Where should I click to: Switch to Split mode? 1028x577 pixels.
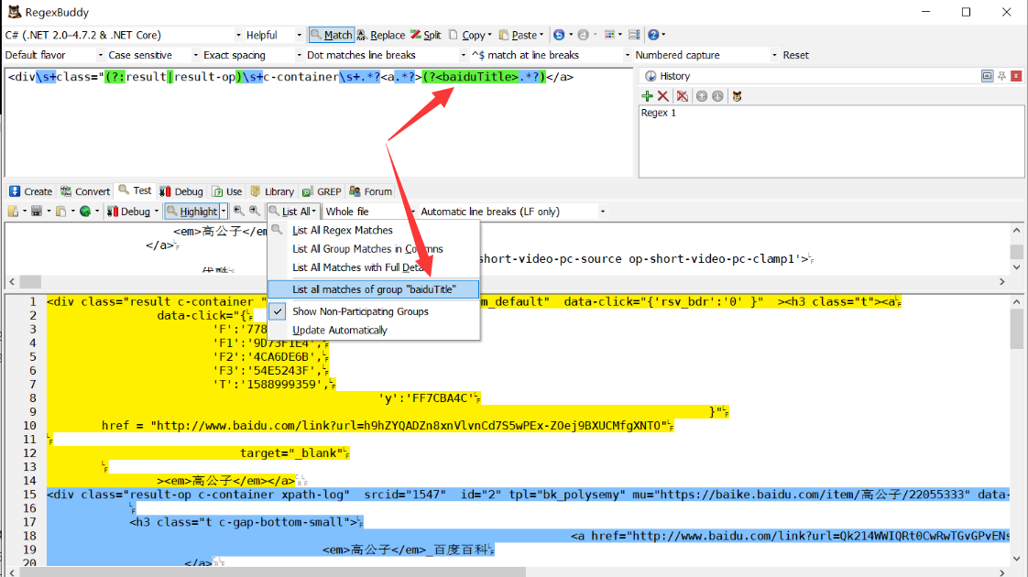(425, 35)
